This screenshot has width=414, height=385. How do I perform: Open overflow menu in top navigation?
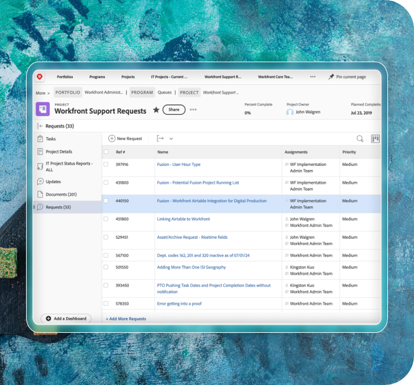(x=313, y=77)
